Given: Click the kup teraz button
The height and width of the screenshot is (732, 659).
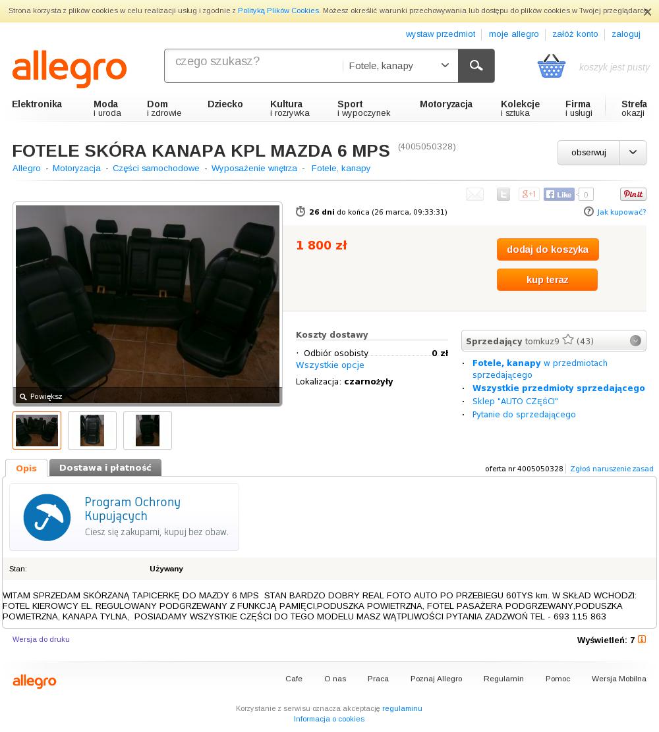Looking at the screenshot, I should click(547, 280).
